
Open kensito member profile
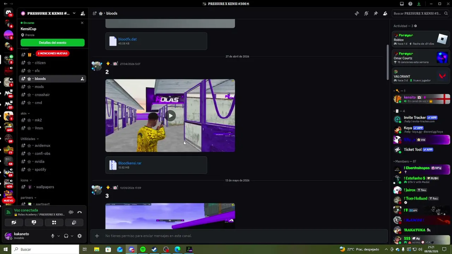[x=421, y=99]
